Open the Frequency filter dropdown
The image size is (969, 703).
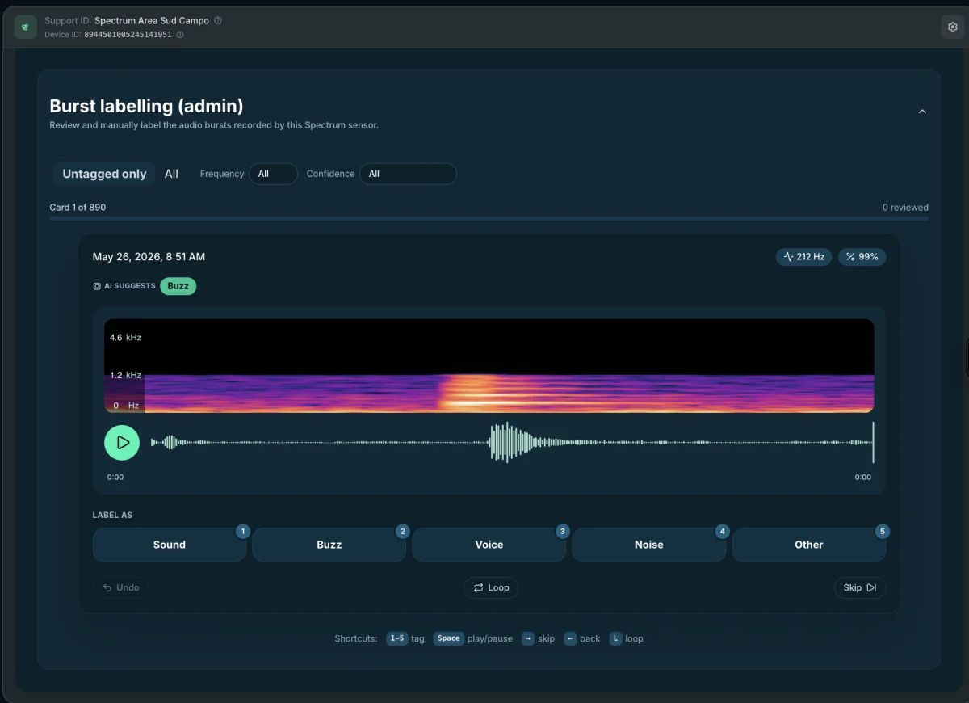273,174
